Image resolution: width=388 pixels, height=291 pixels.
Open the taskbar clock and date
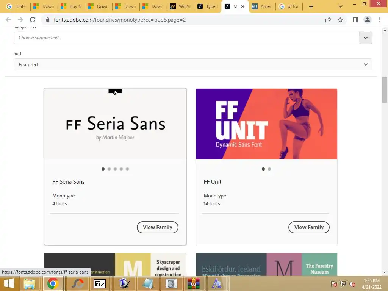point(372,284)
